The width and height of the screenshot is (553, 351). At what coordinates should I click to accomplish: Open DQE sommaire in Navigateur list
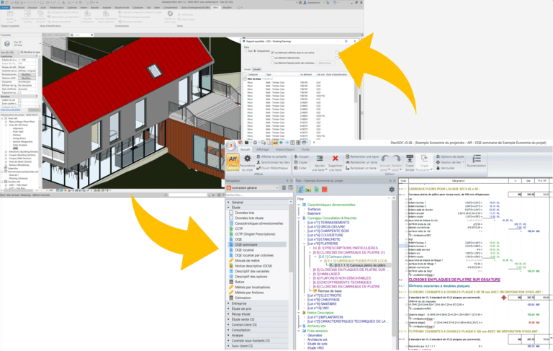[x=257, y=245]
